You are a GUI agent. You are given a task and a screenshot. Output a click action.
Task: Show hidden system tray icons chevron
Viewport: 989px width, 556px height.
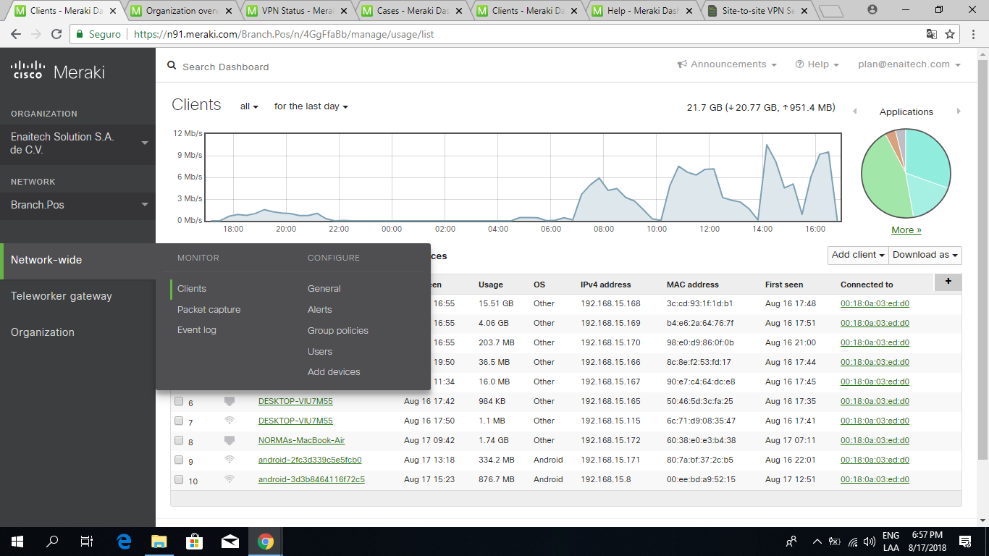(x=817, y=542)
